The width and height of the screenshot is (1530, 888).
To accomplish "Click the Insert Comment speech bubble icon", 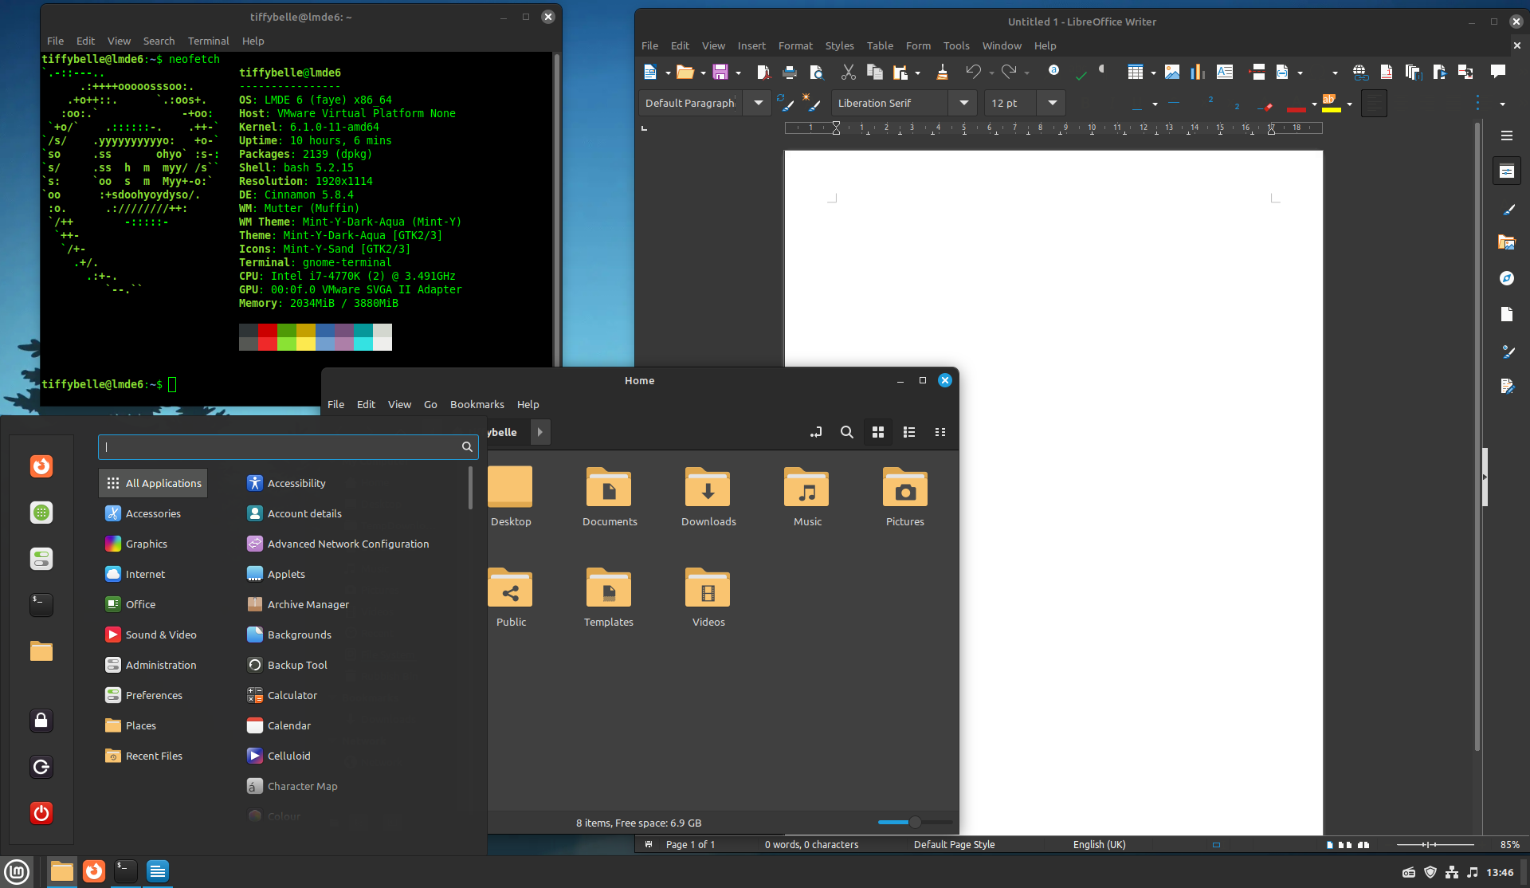I will [x=1498, y=72].
